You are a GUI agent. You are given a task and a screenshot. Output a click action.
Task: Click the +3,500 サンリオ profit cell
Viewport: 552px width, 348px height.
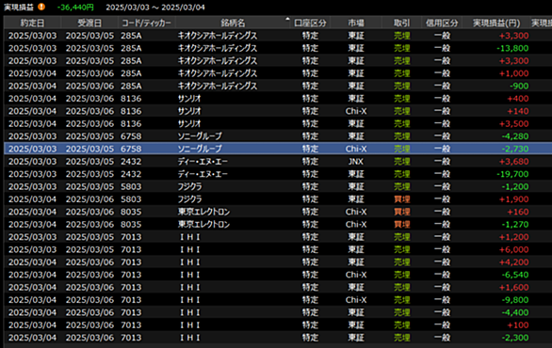513,124
